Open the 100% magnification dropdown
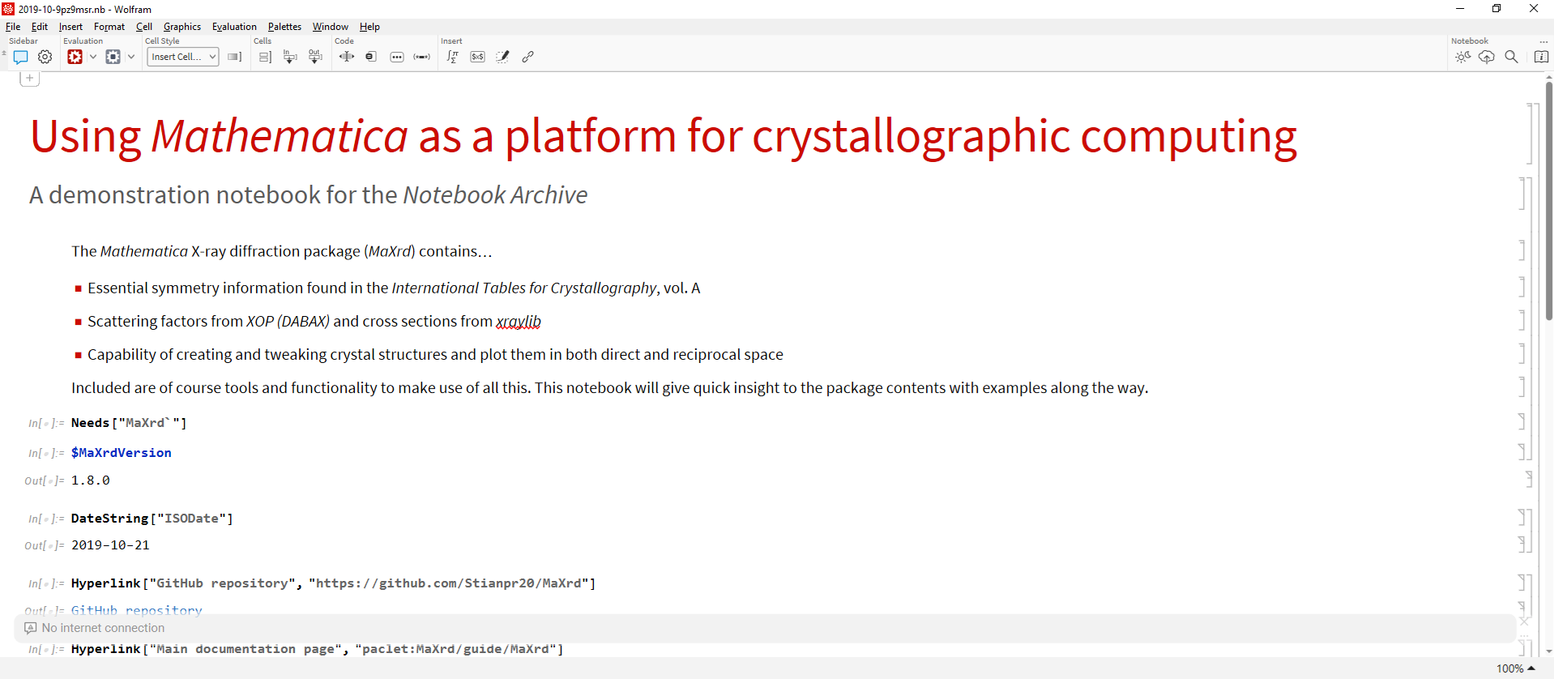The width and height of the screenshot is (1554, 679). pos(1516,668)
